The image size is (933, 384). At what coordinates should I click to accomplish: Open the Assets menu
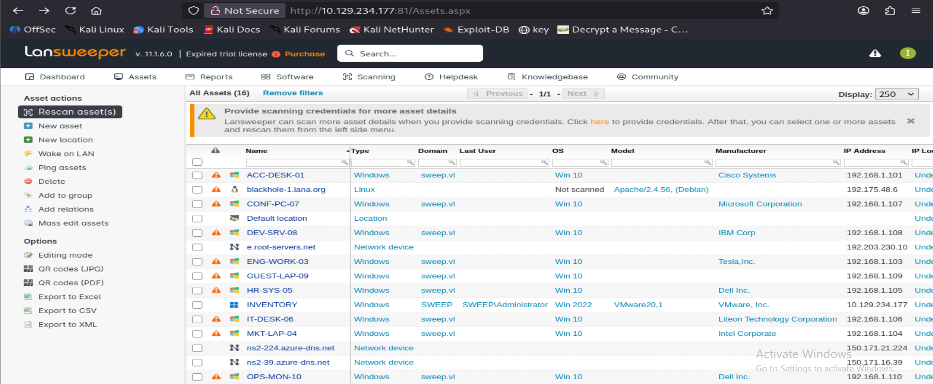(x=135, y=77)
